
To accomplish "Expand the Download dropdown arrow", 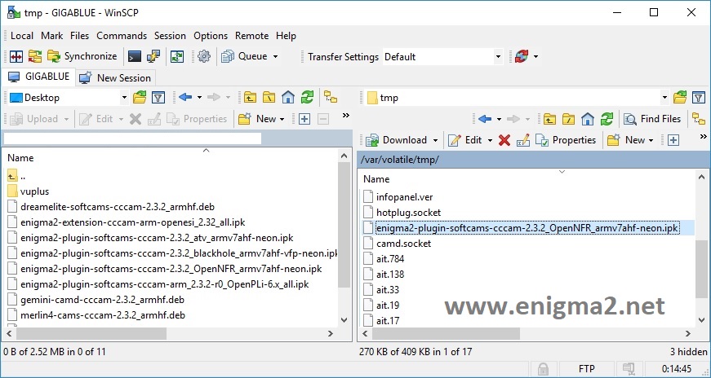I will tap(435, 140).
